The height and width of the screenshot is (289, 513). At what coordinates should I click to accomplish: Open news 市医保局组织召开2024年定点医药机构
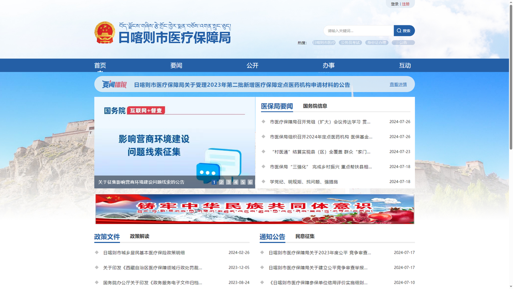[321, 137]
